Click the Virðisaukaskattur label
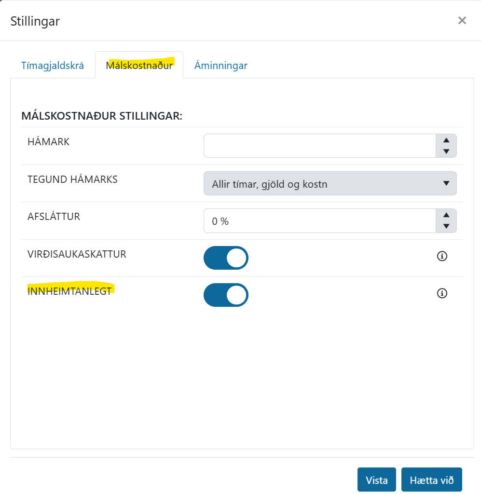Image resolution: width=481 pixels, height=494 pixels. tap(77, 254)
